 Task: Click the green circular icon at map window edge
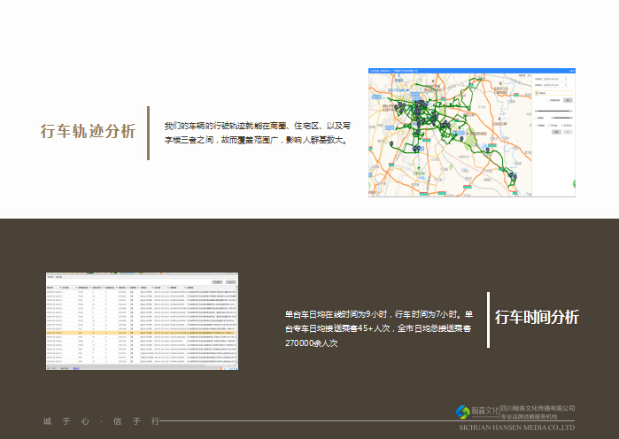[x=573, y=183]
